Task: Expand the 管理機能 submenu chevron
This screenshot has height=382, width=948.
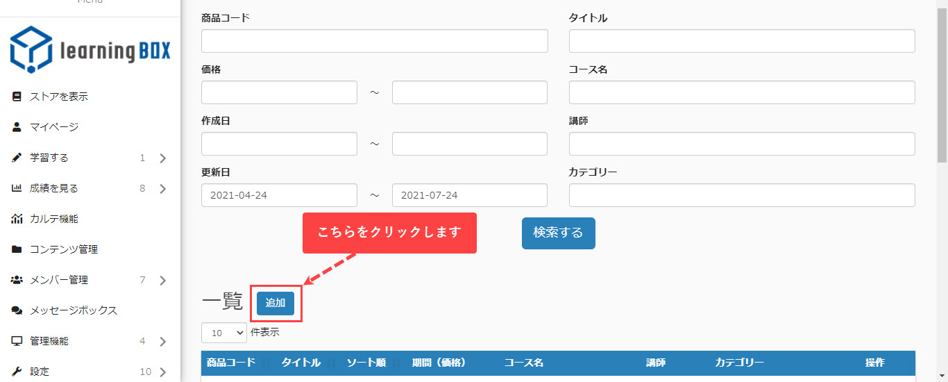Action: 162,342
